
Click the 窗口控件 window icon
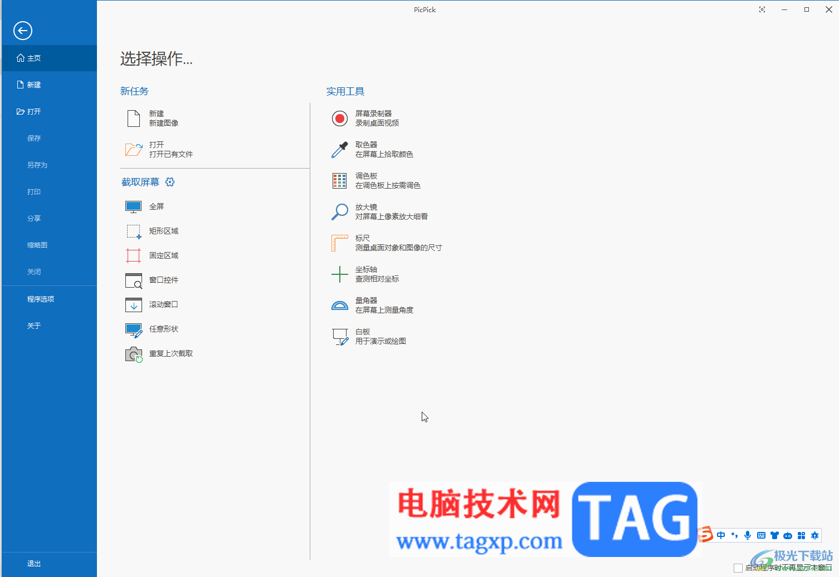point(134,280)
